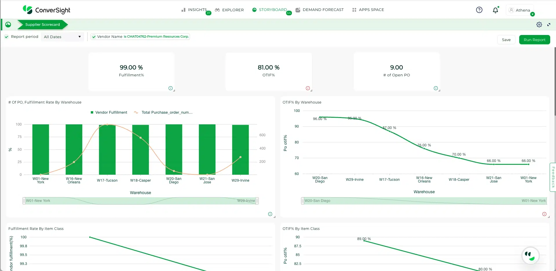Expand the Athena user profile menu
This screenshot has width=556, height=271.
[532, 14]
